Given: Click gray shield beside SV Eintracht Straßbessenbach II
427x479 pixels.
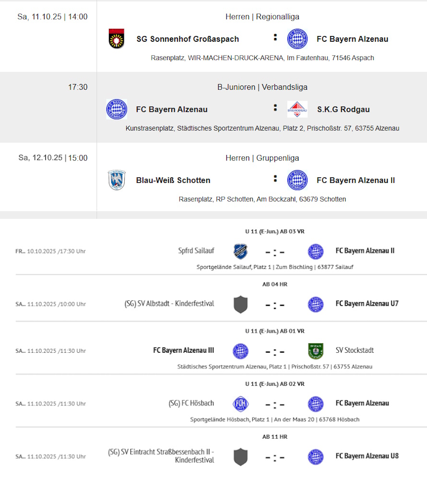Looking at the screenshot, I should (x=240, y=456).
